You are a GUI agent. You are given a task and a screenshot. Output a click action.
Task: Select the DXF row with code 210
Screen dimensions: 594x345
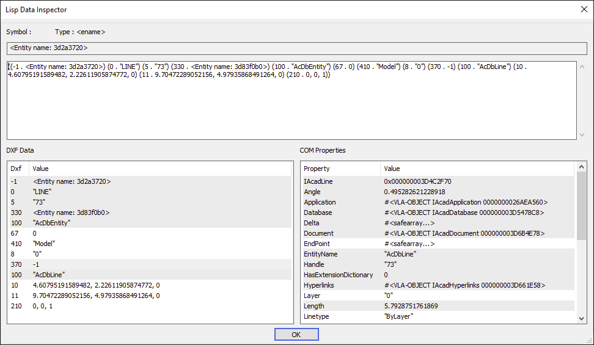[x=150, y=305]
